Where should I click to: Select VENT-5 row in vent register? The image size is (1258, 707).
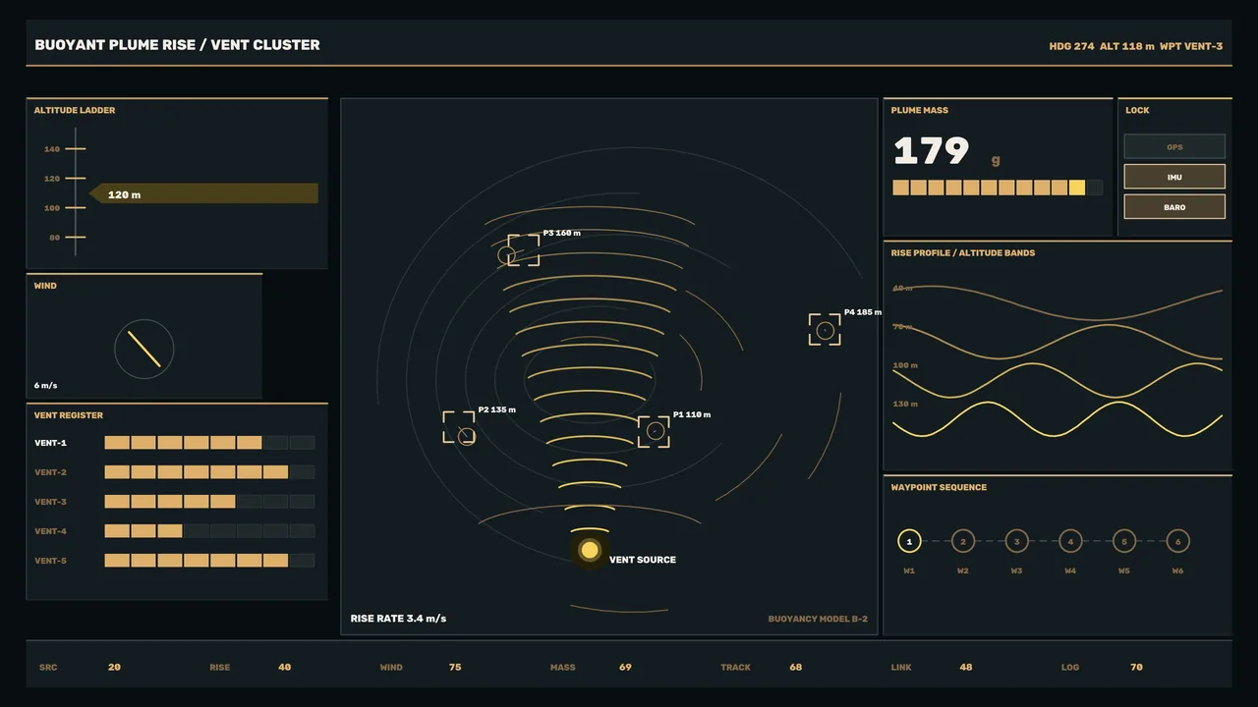point(175,561)
